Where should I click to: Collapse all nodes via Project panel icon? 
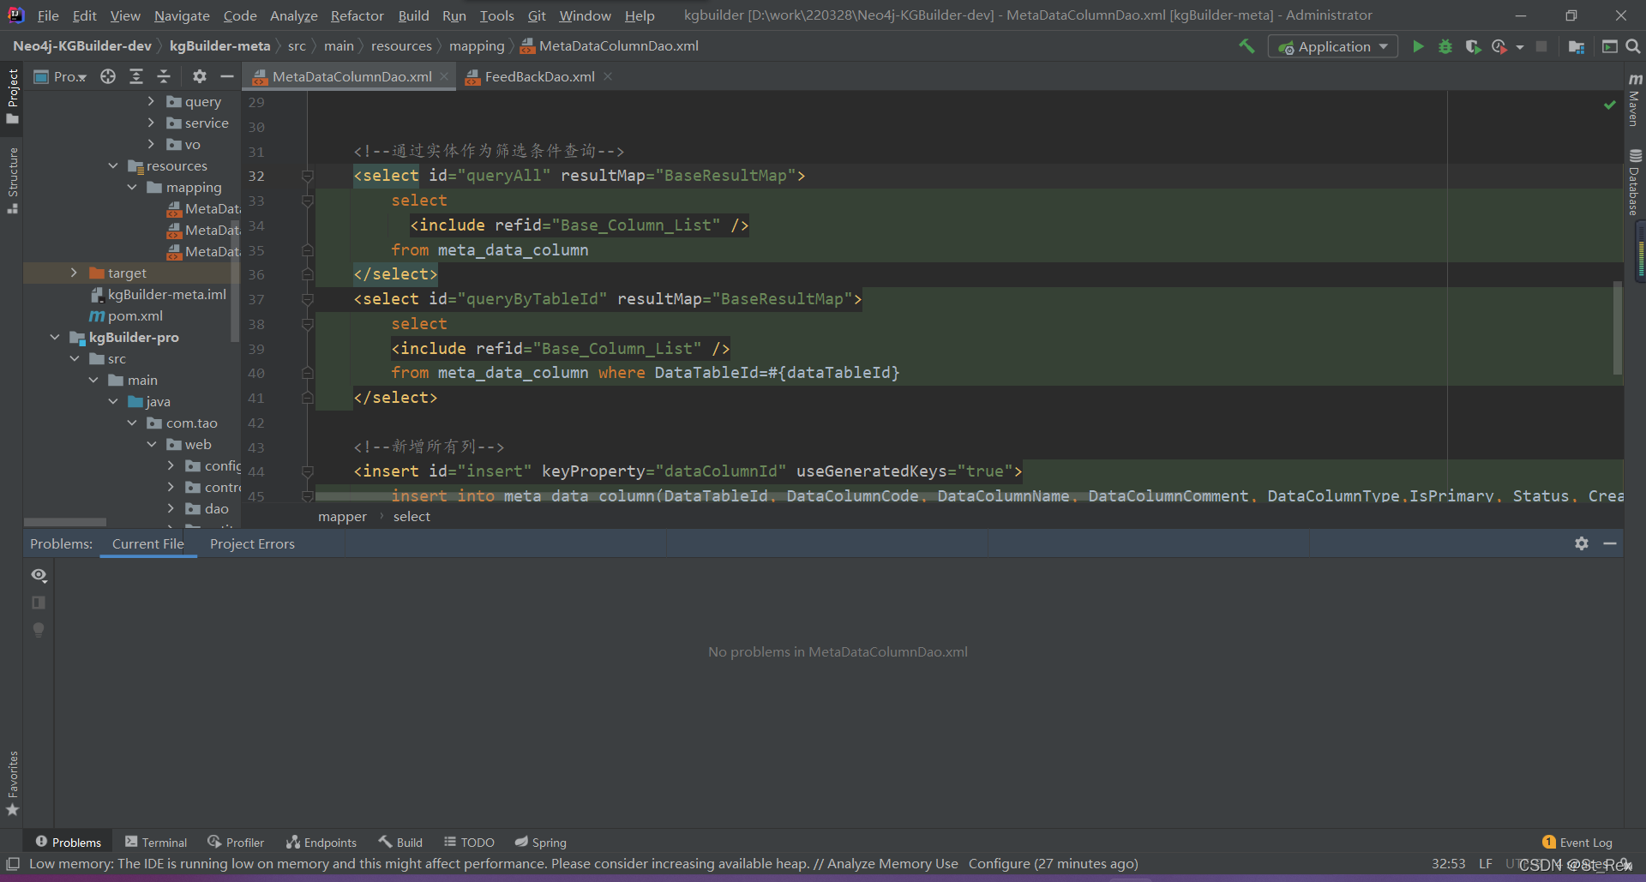(x=164, y=76)
